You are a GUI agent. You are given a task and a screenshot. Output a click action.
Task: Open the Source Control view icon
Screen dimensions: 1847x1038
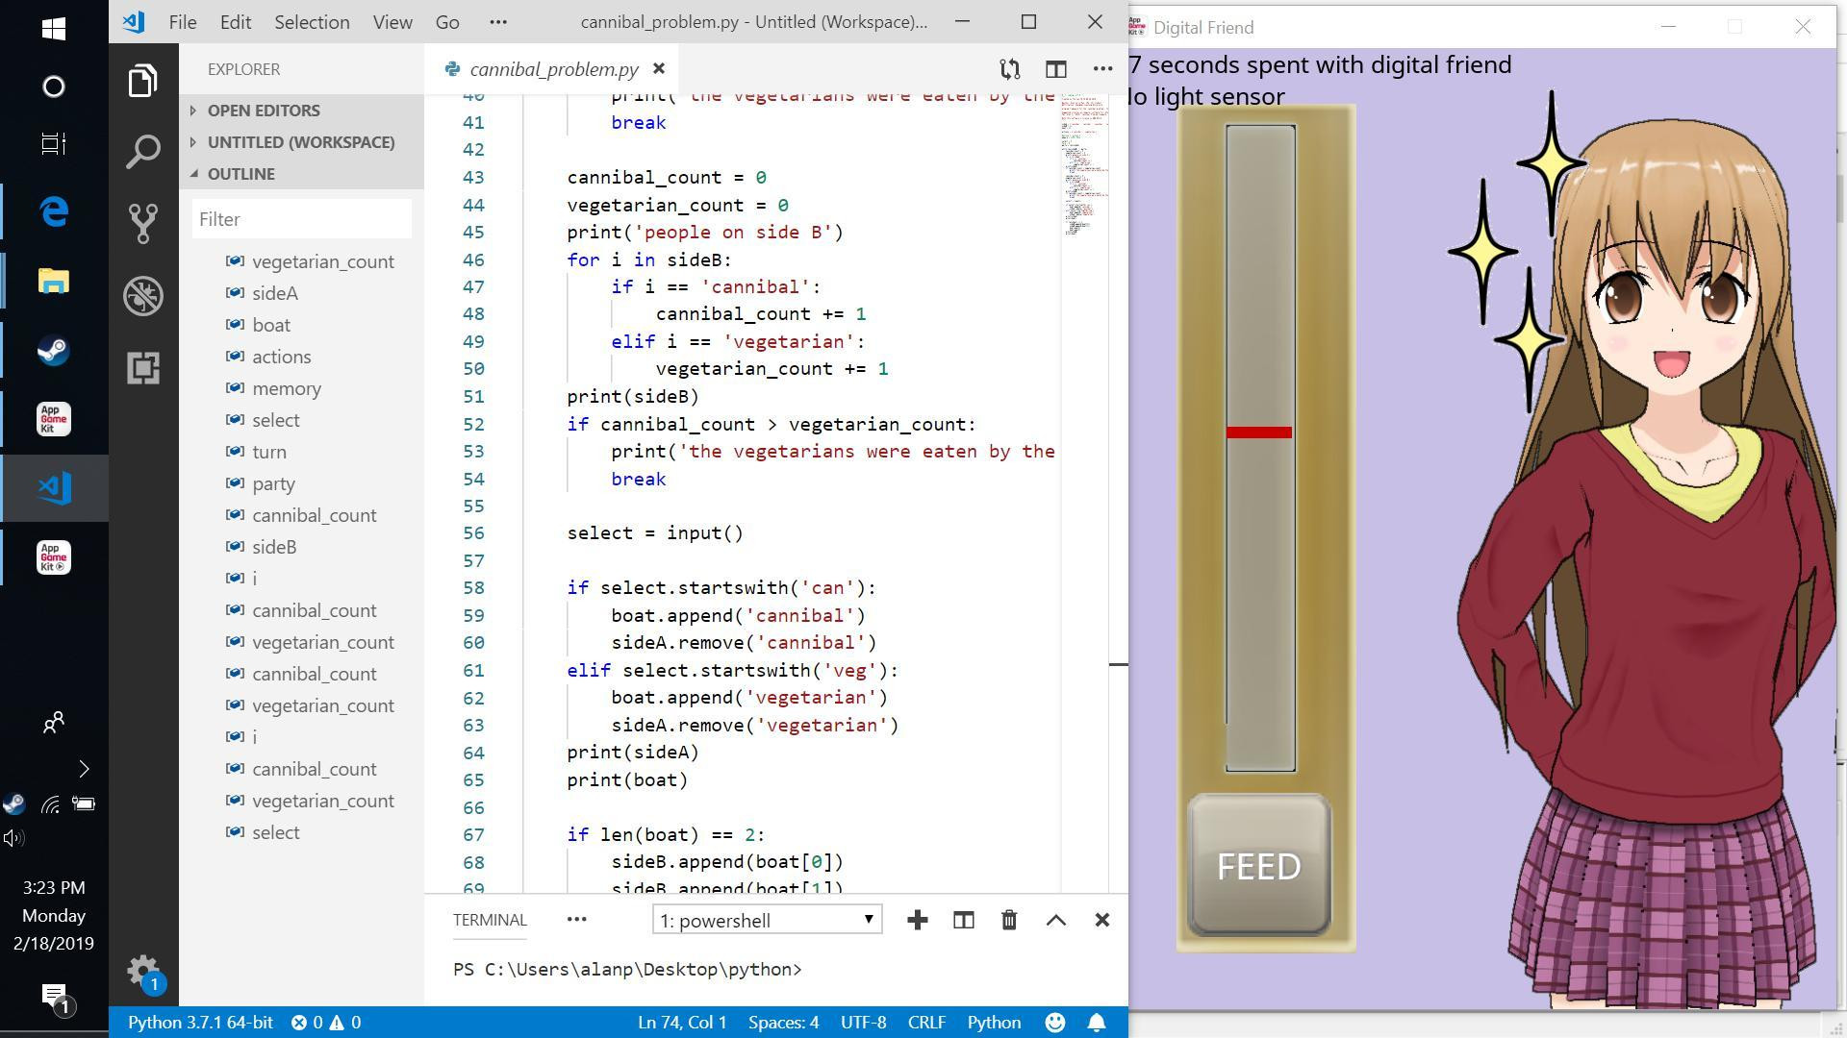coord(143,224)
